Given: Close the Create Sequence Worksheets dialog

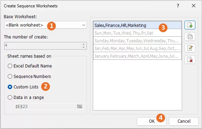Looking at the screenshot, I should click(x=194, y=6).
